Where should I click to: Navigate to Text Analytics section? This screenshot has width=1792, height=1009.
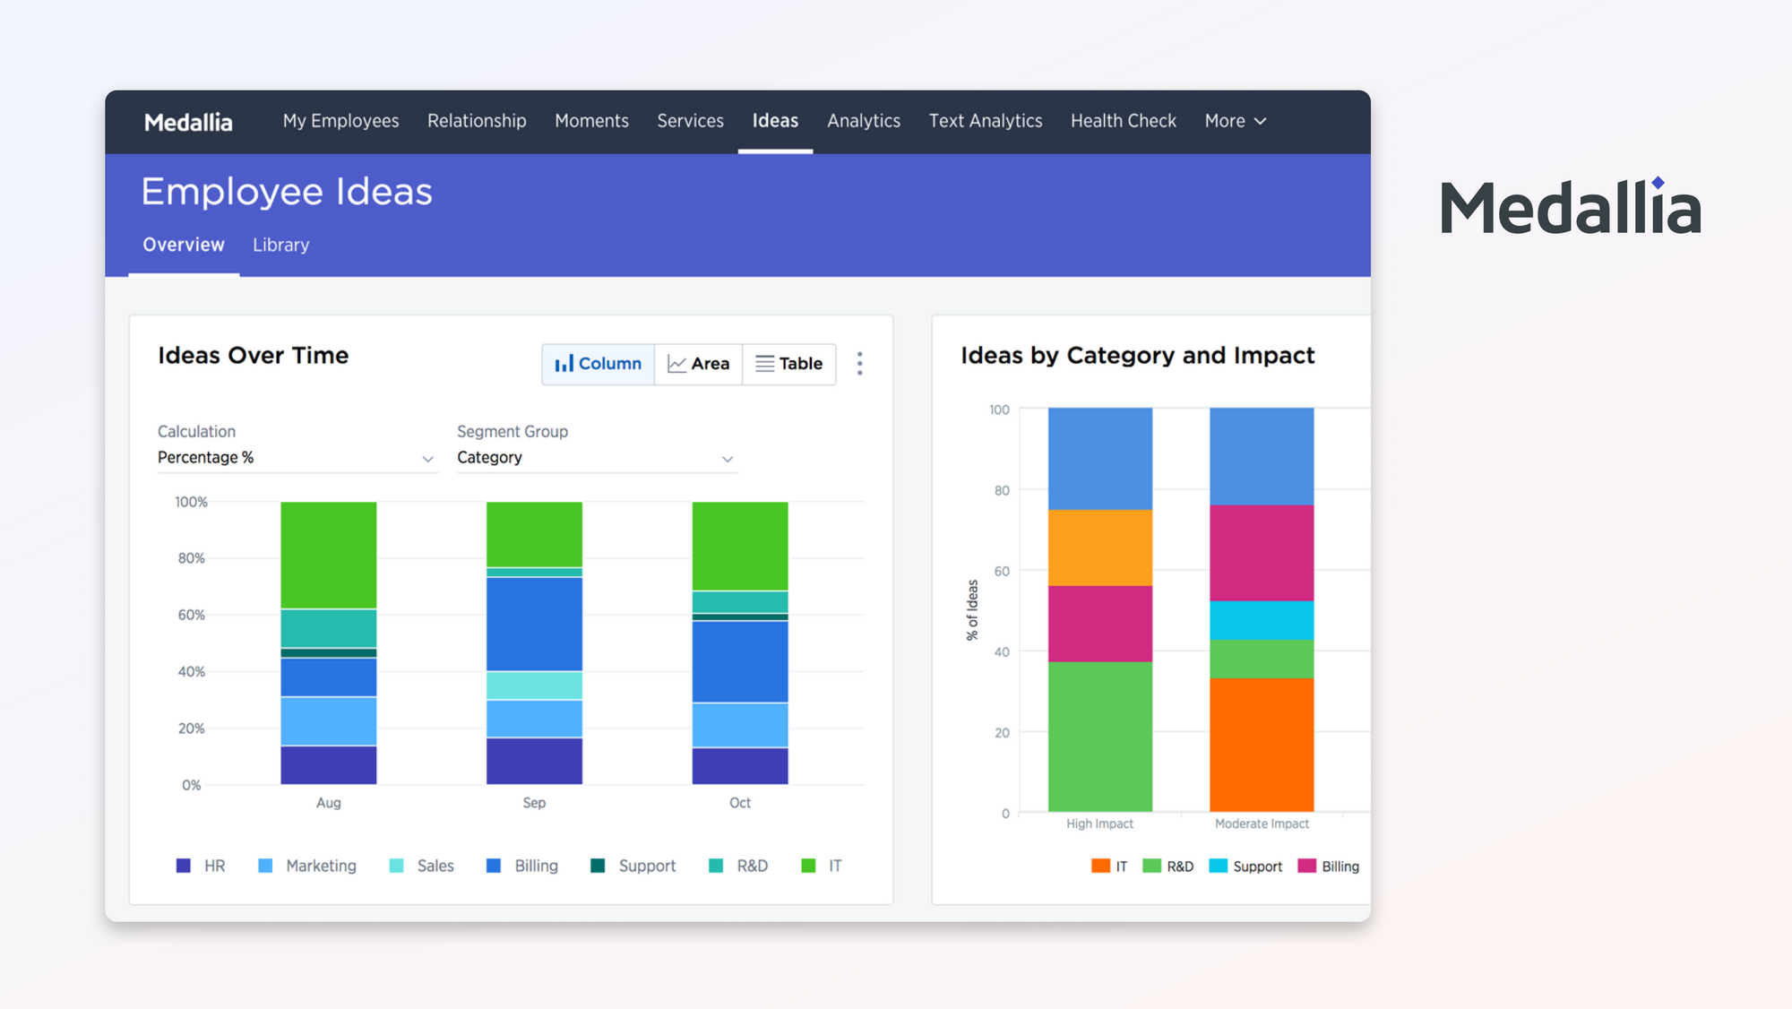(986, 121)
